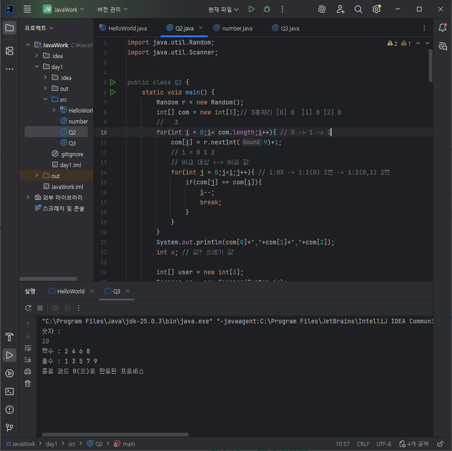Collapse the src folder in project tree
Screen dimensions: 452x451
tap(45, 99)
